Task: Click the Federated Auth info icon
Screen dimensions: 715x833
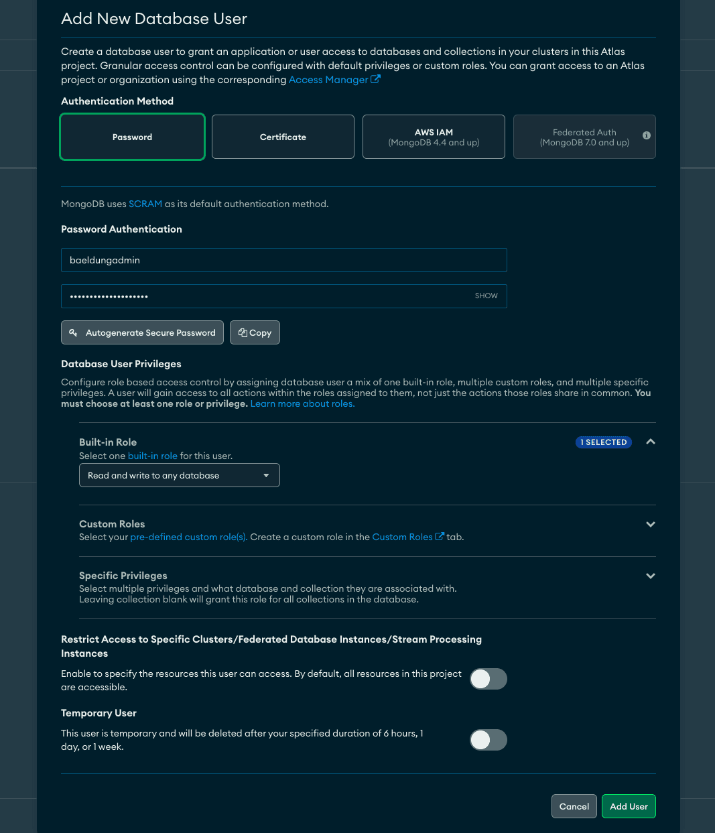Action: (x=647, y=135)
